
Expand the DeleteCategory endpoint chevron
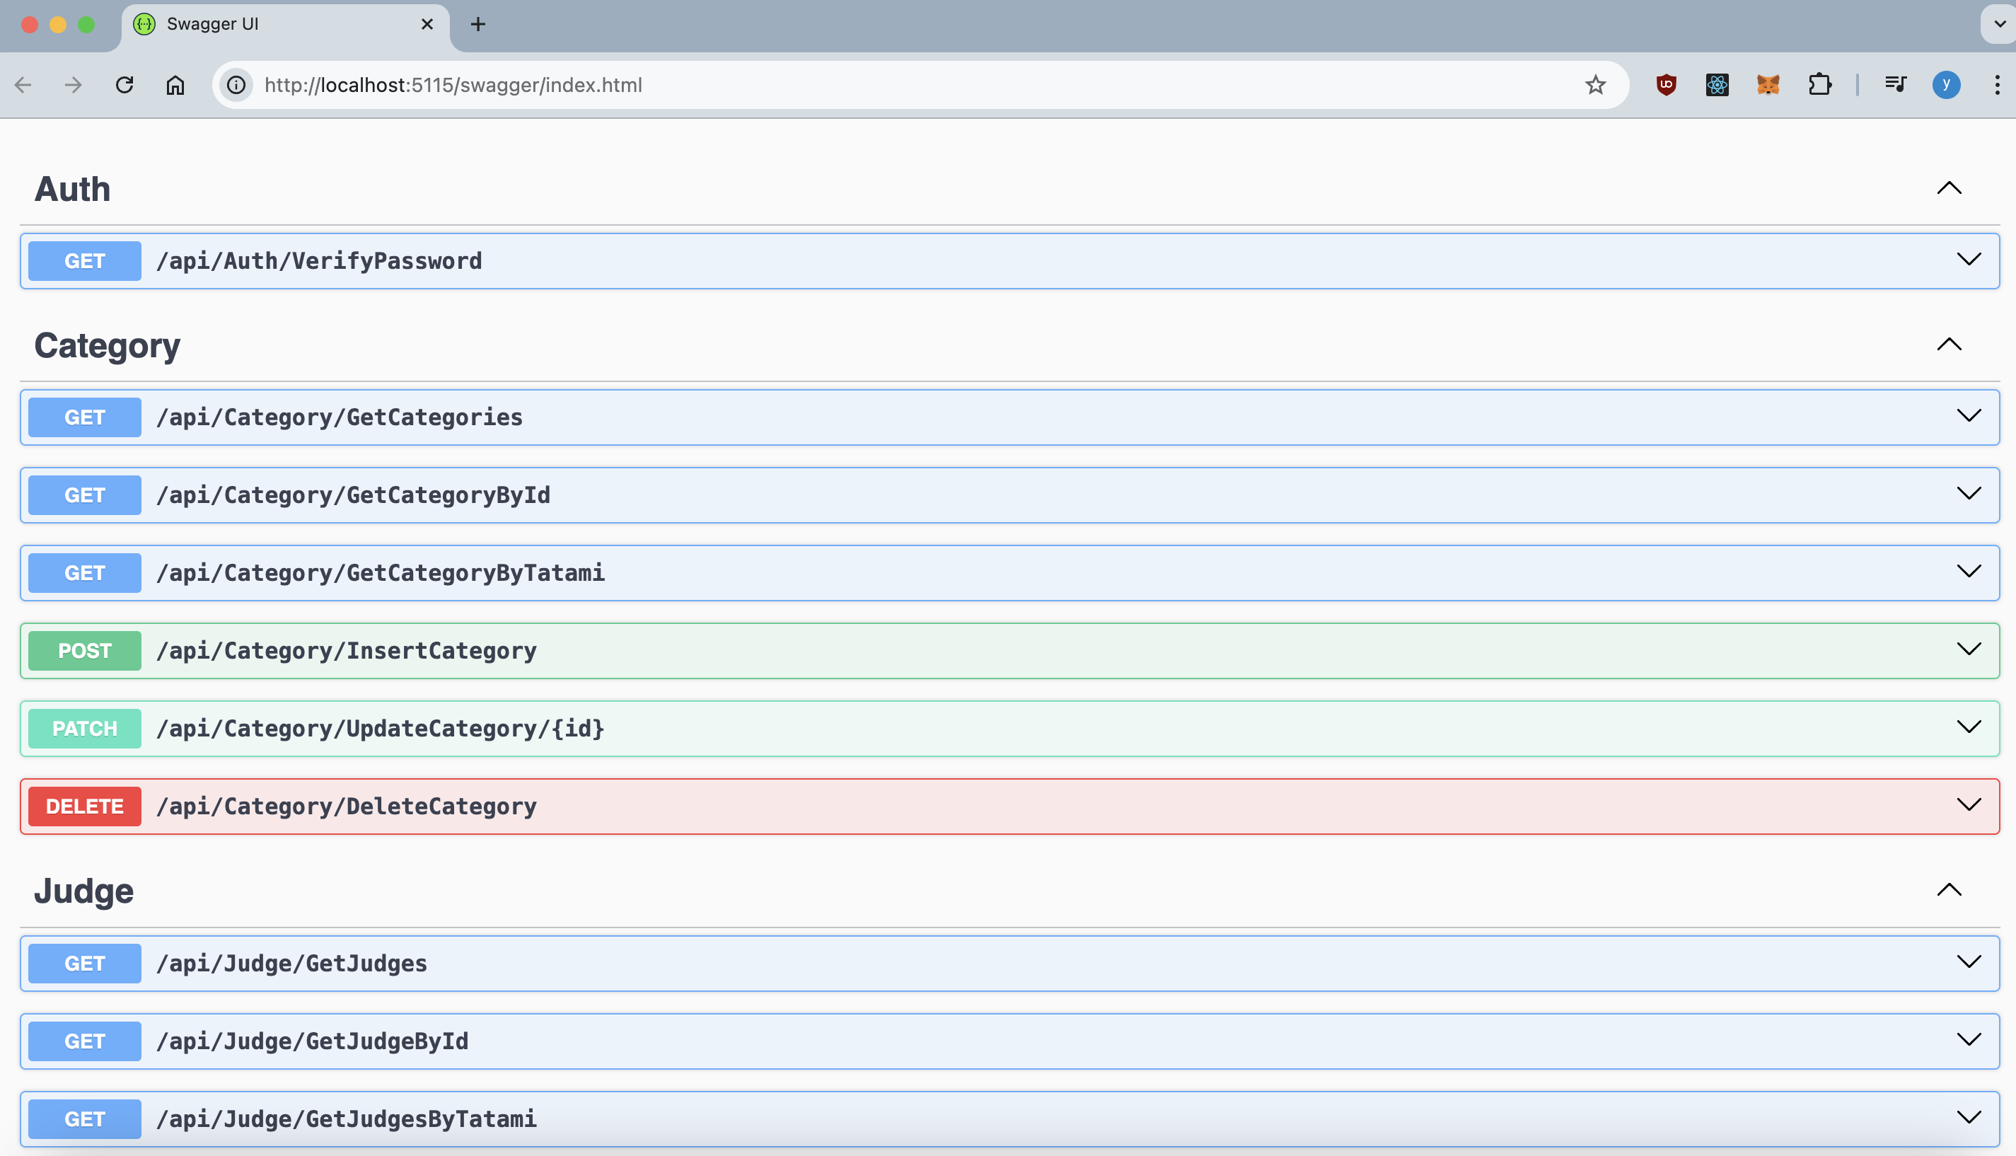click(x=1969, y=805)
